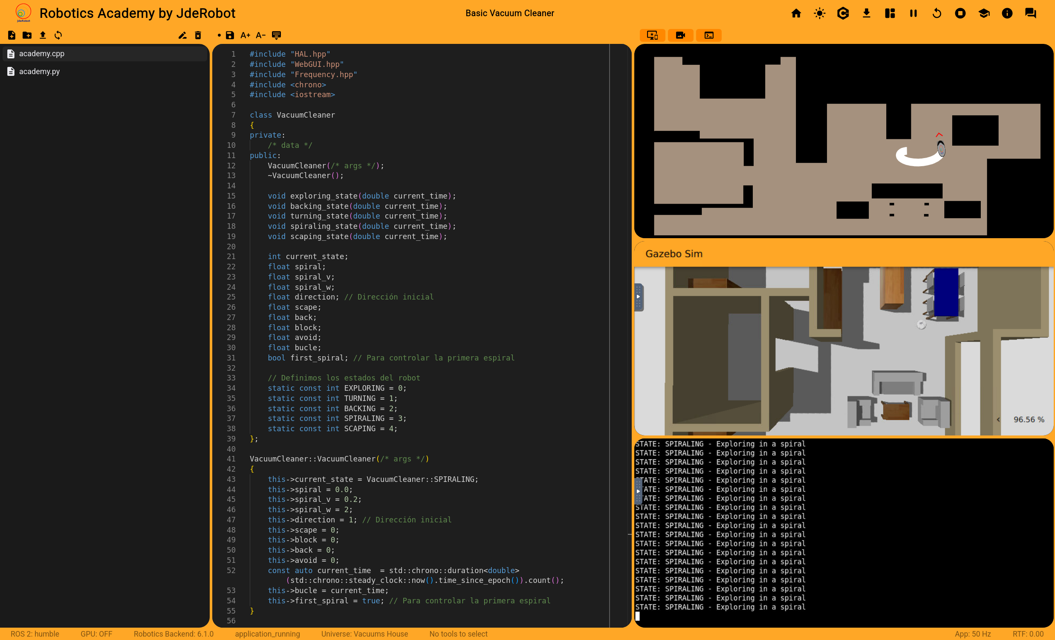The height and width of the screenshot is (640, 1055).
Task: Open the exercise info icon
Action: coord(1007,13)
